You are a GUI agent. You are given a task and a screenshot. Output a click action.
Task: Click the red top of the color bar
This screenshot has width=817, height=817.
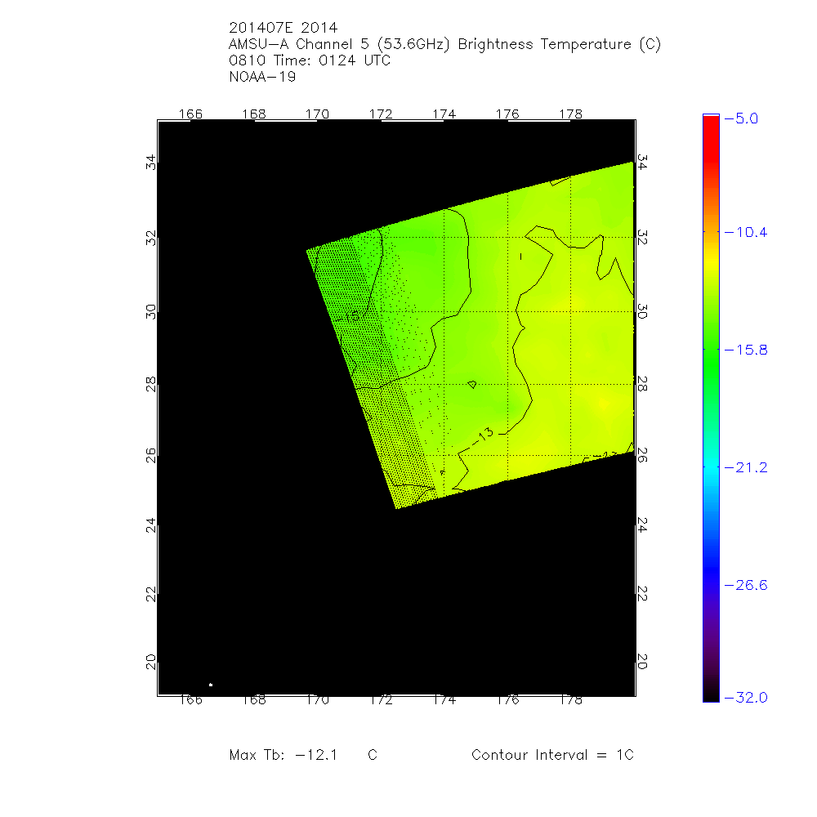(711, 124)
